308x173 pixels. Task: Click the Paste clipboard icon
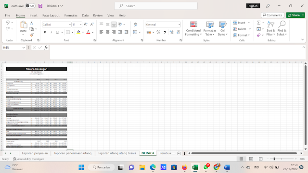pos(24,25)
